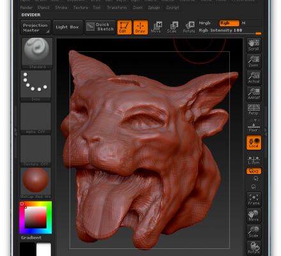Open the Stencil menu
281x256 pixels.
43,8
